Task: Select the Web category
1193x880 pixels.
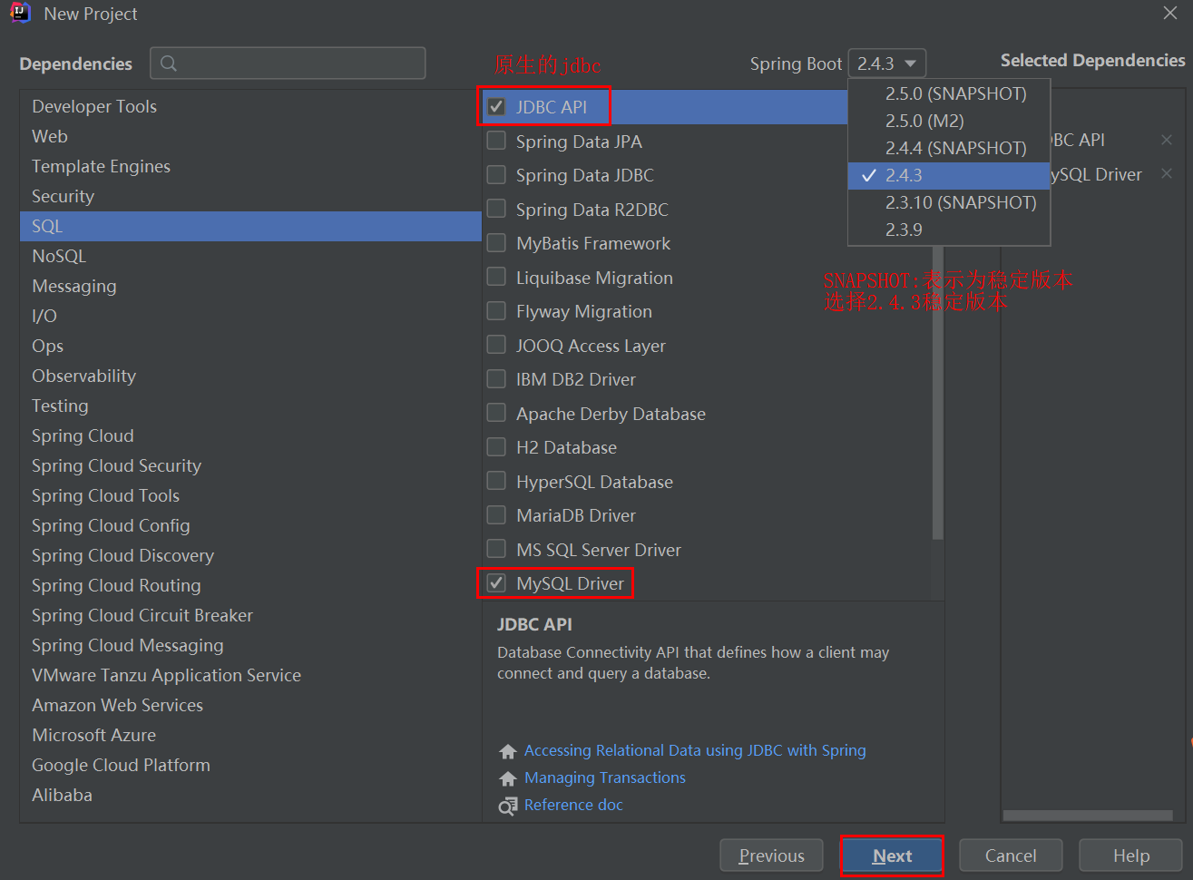Action: (x=250, y=136)
